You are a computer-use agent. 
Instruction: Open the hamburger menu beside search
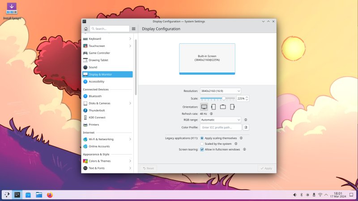(133, 29)
